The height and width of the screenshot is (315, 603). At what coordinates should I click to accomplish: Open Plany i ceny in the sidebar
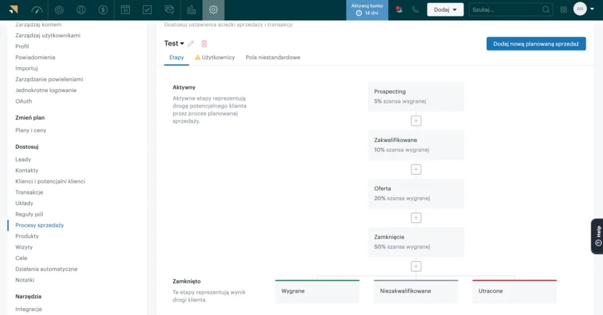pyautogui.click(x=31, y=130)
